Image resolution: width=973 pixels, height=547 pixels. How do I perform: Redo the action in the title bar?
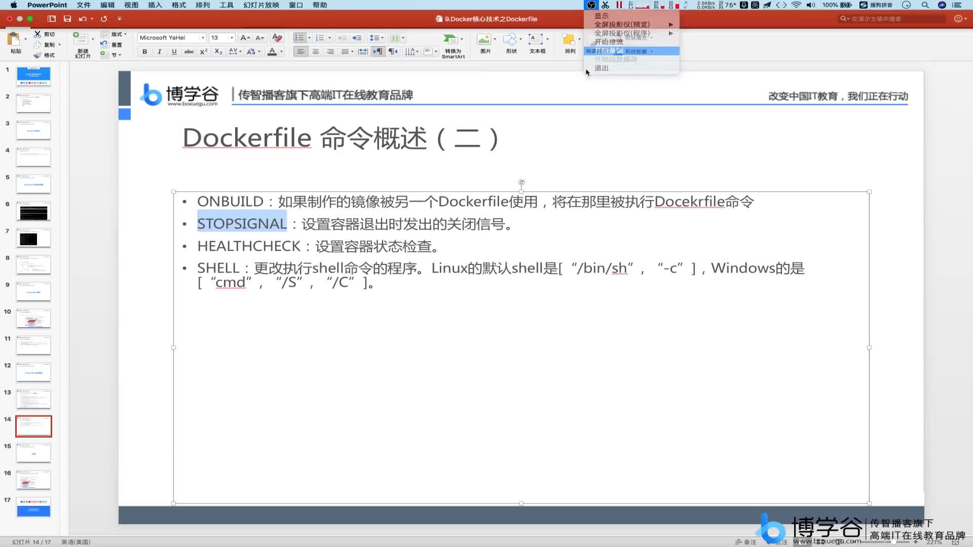coord(104,19)
